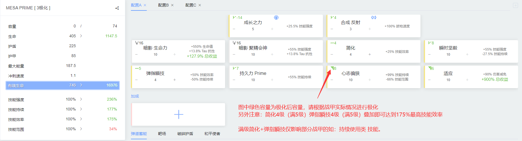Decrease rank of 心志偏狭 mod

tap(332, 80)
